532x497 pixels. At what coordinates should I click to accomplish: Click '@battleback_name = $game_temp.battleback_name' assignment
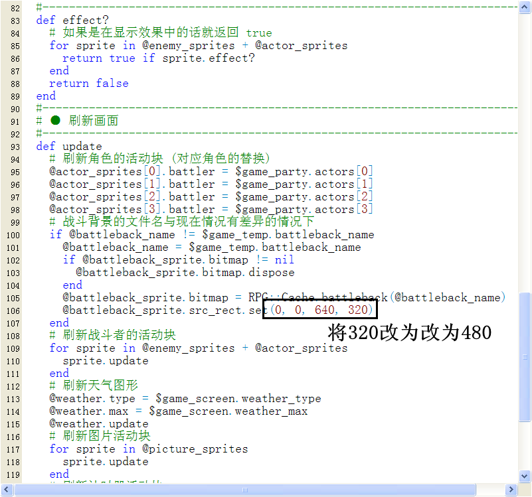[x=212, y=247]
